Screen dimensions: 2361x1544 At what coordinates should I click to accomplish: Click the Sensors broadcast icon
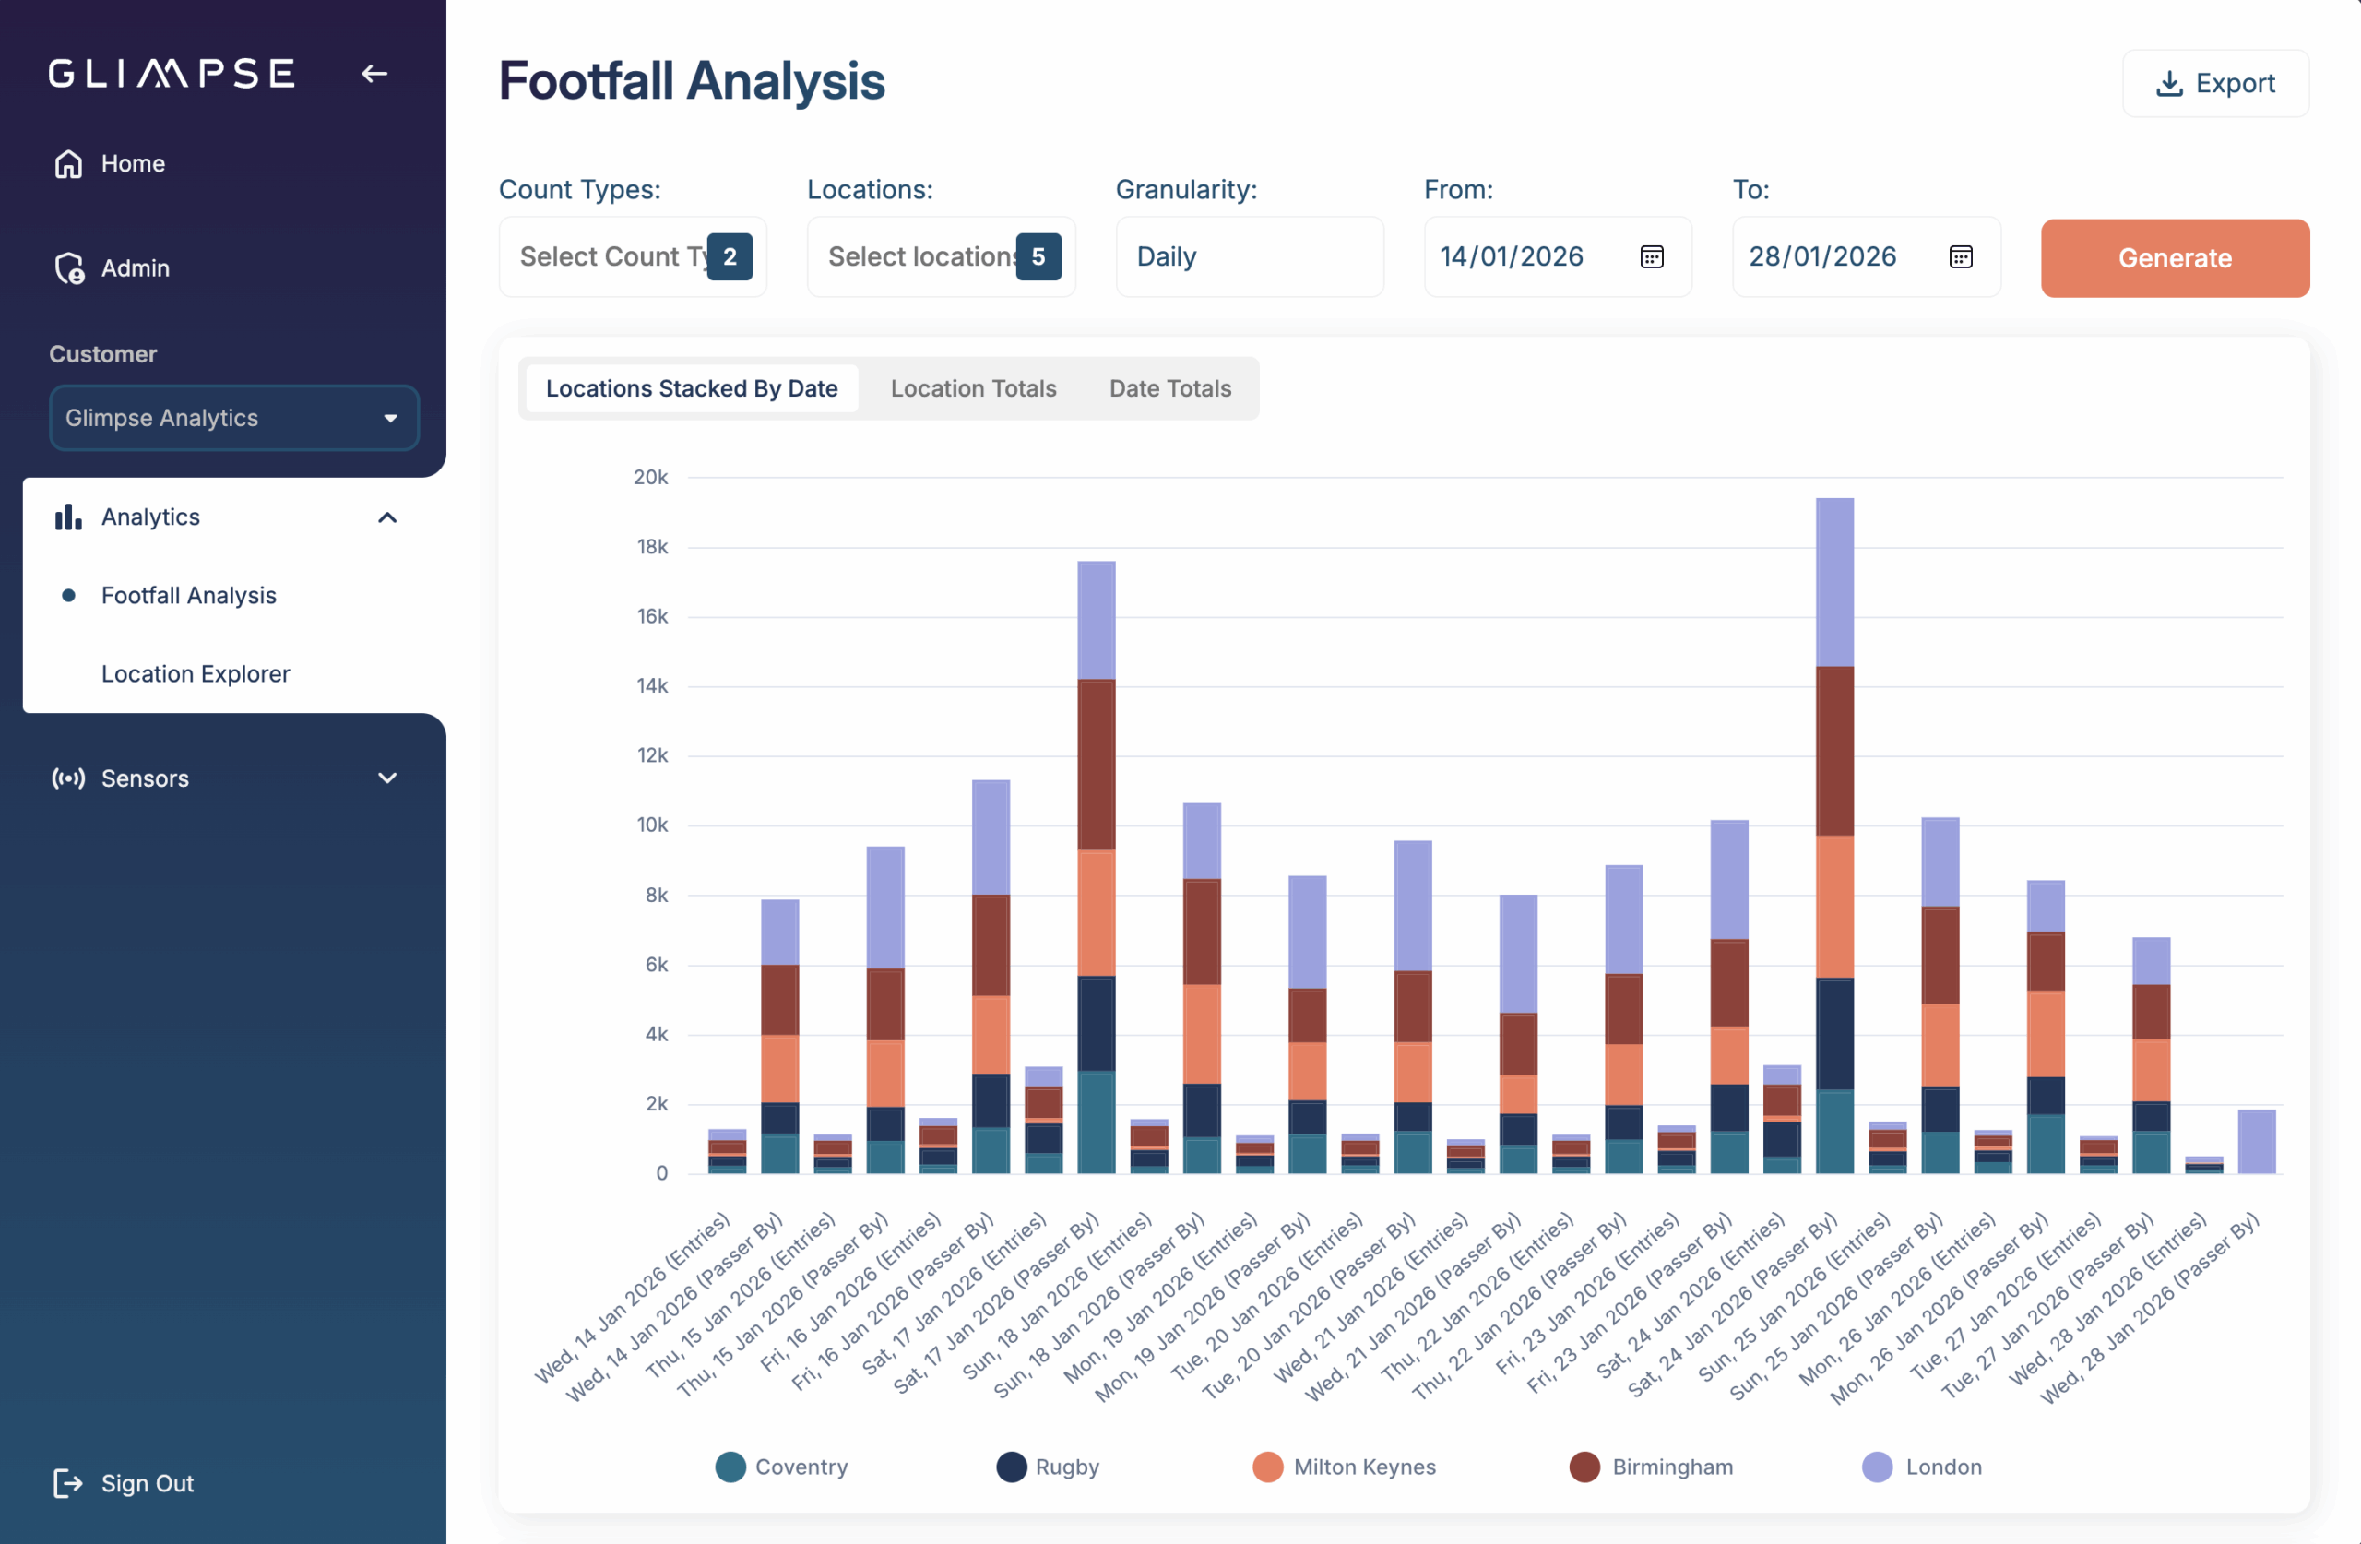tap(68, 778)
